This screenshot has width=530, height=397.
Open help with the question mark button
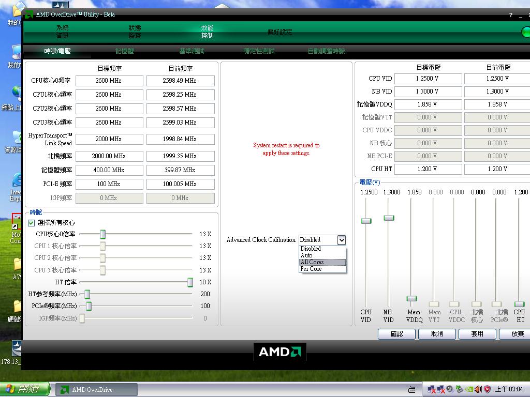[511, 15]
